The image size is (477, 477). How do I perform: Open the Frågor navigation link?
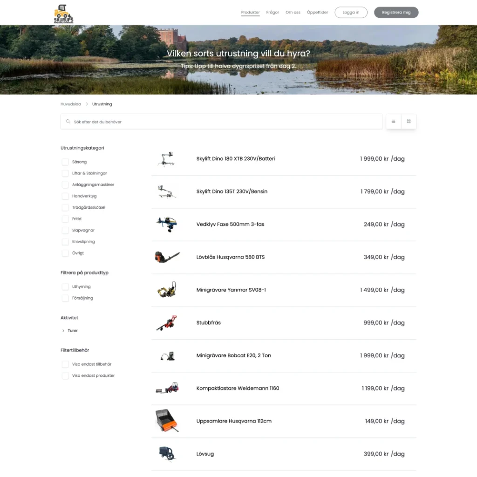(273, 13)
